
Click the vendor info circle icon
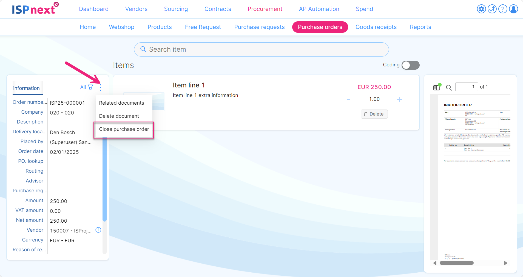98,230
